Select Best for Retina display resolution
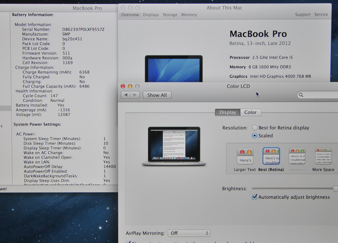The height and width of the screenshot is (243, 338). pyautogui.click(x=255, y=128)
